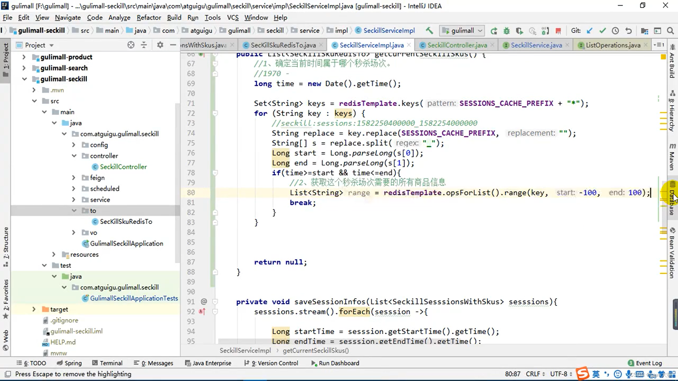The height and width of the screenshot is (381, 678).
Task: Toggle the Structure tool window
Action: point(6,243)
